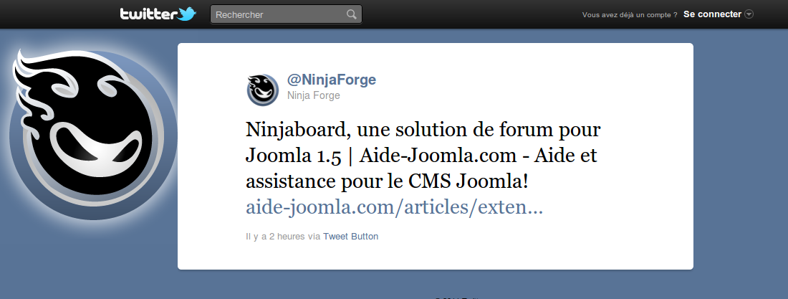This screenshot has height=299, width=788.
Task: Click "Vous avez déjà un compte ?" text
Action: pos(630,15)
